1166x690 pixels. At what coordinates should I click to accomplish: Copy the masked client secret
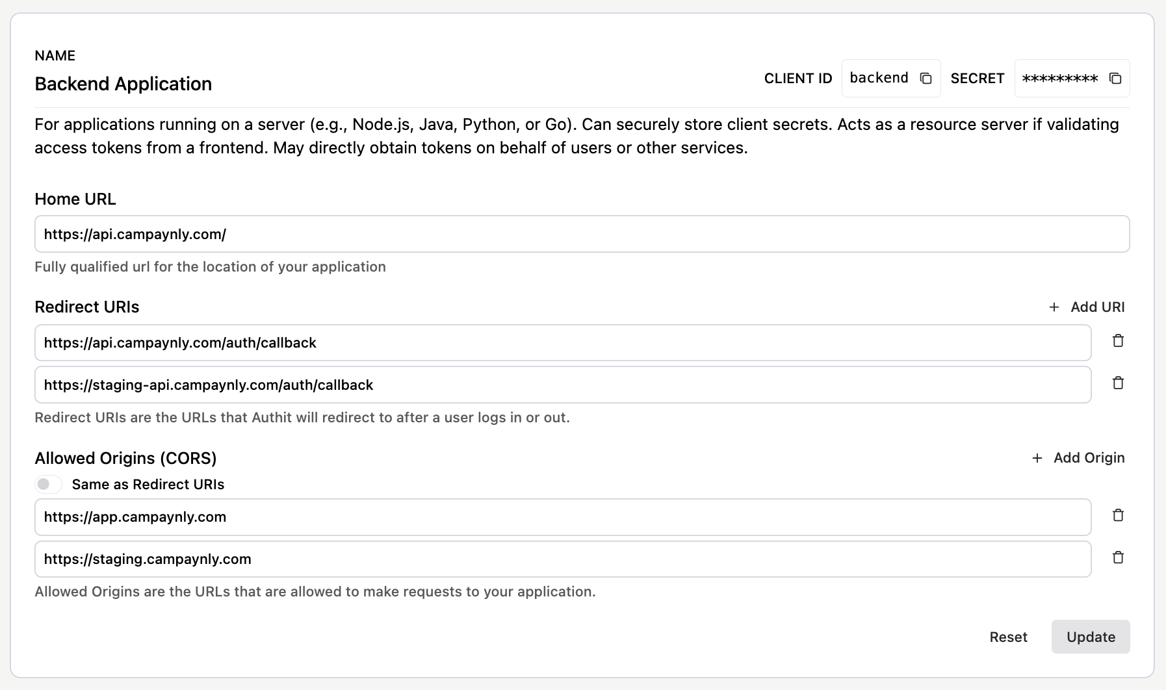(1116, 78)
